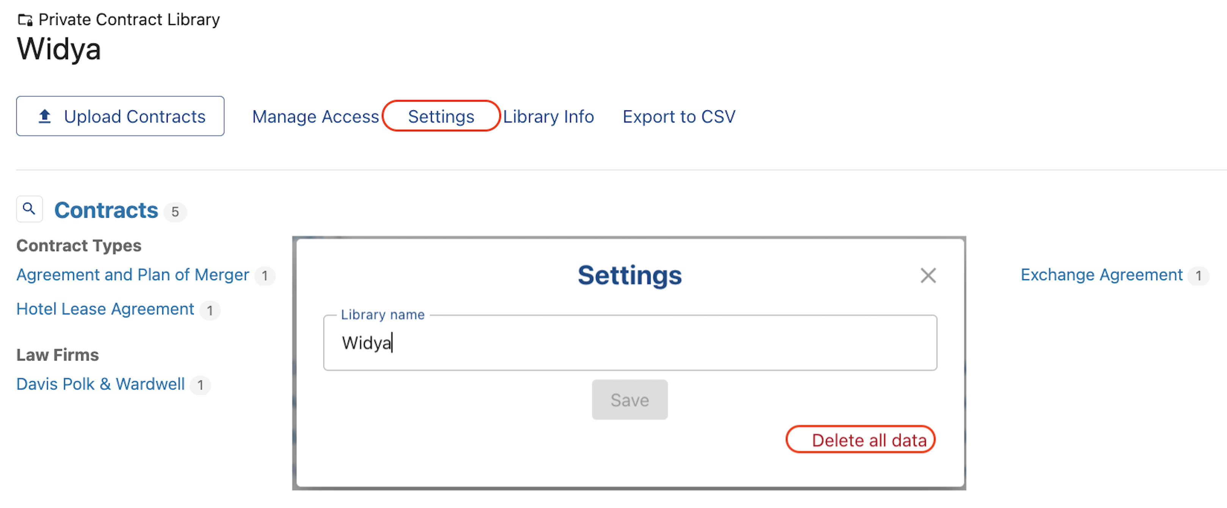1227x508 pixels.
Task: Click the contracts count badge 5
Action: (175, 212)
